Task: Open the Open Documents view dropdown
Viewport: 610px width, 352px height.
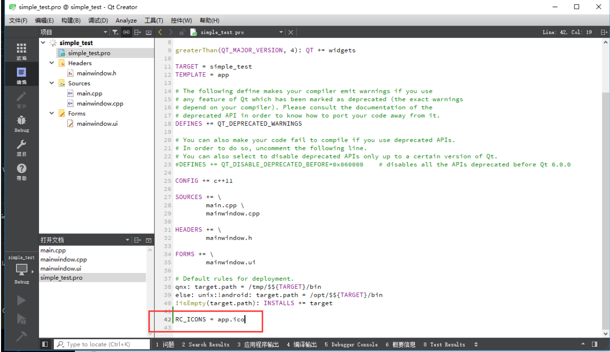Action: 127,240
